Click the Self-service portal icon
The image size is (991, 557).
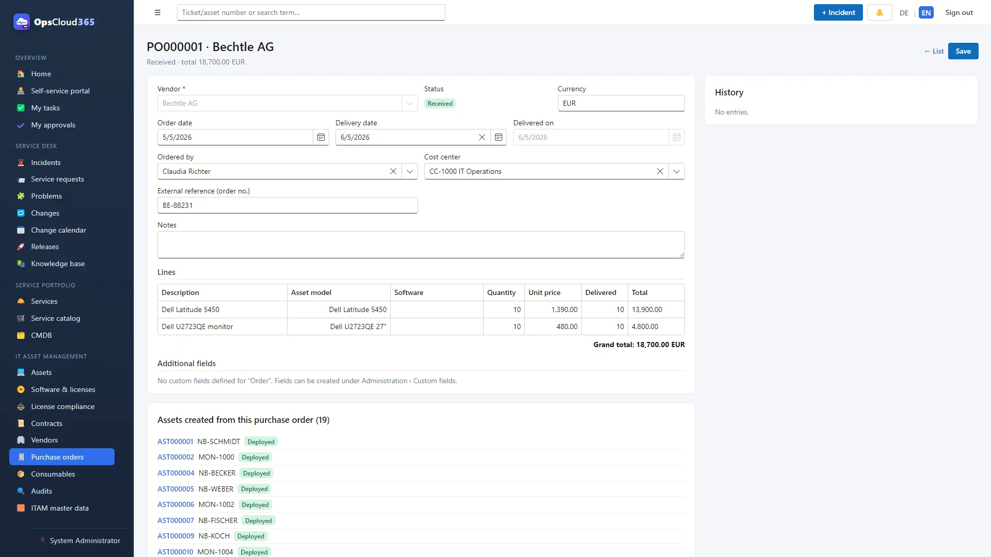(21, 91)
